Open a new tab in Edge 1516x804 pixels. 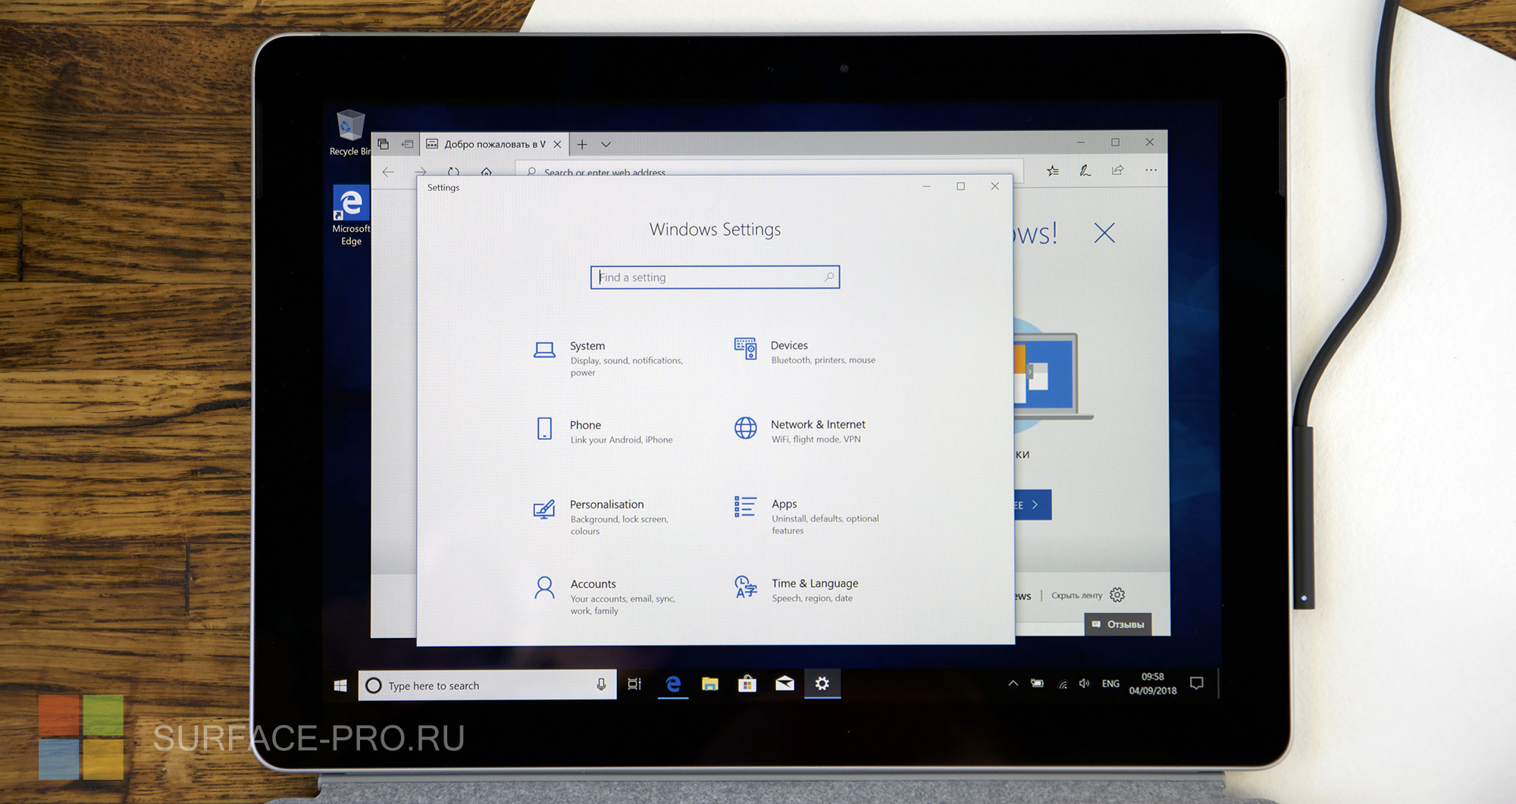(582, 144)
